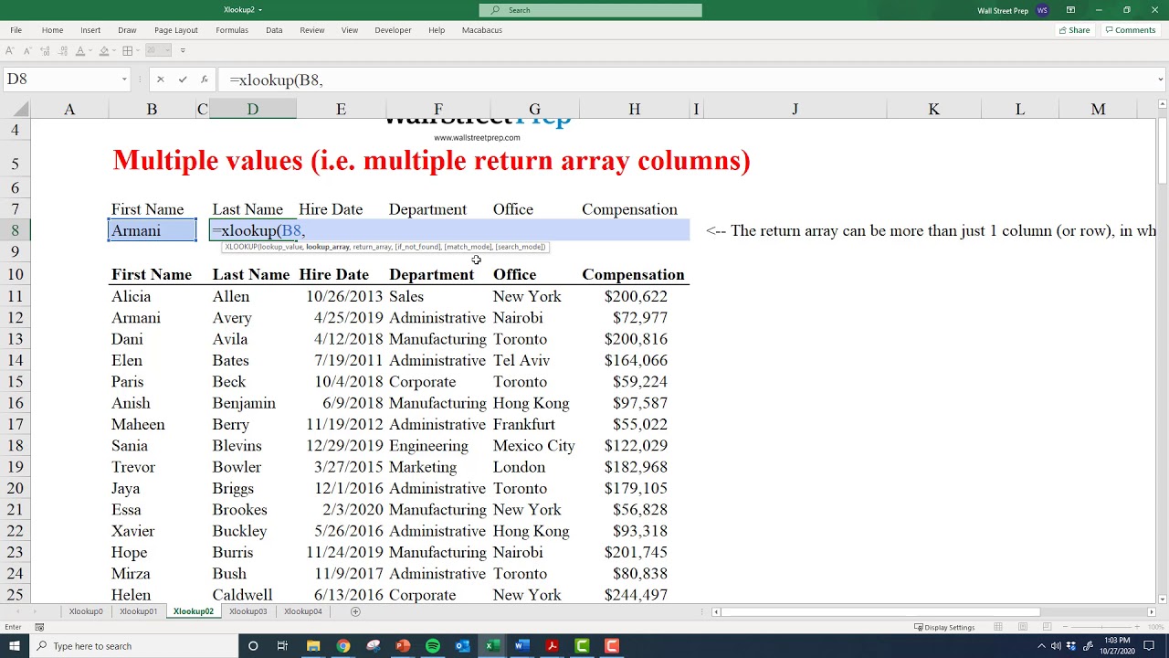
Task: Click the Decrease Font Size icon
Action: 28,50
